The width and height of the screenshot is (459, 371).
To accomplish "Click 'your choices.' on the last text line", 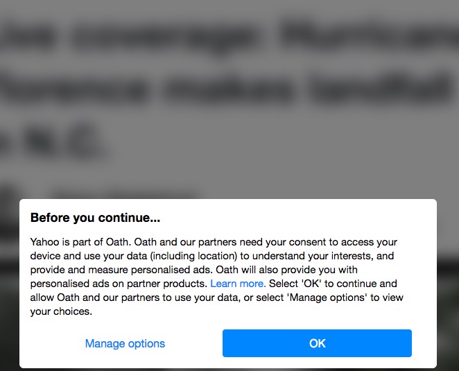I will [x=61, y=311].
